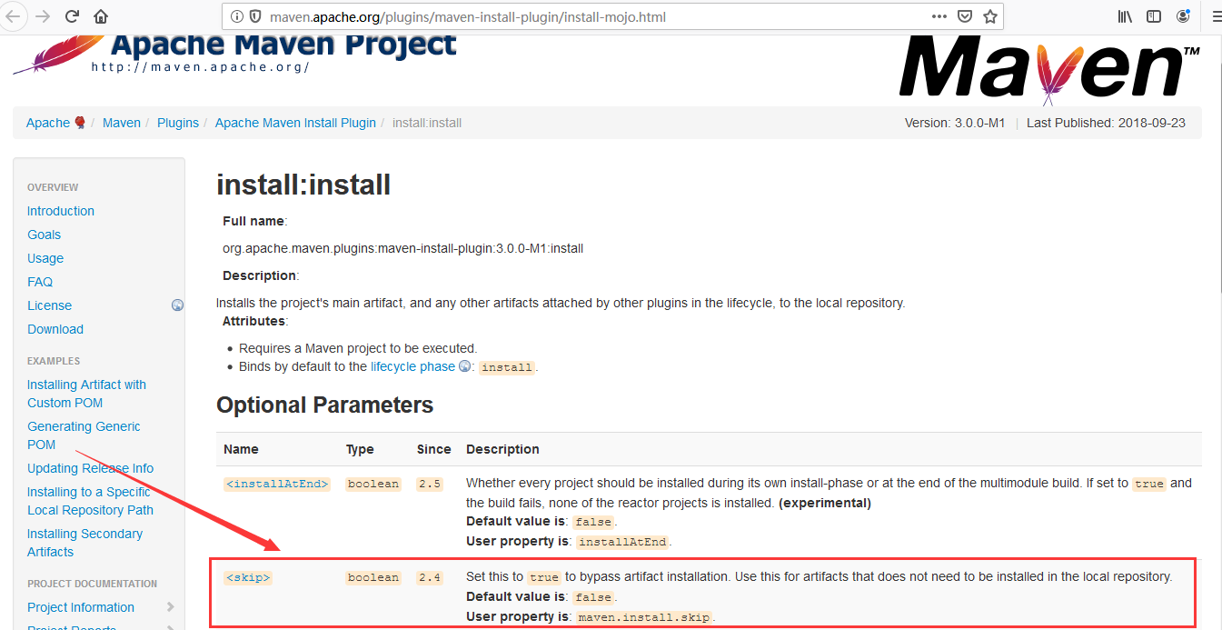1222x630 pixels.
Task: Click the PROJECT DOCUMENTATION section label
Action: click(x=93, y=584)
